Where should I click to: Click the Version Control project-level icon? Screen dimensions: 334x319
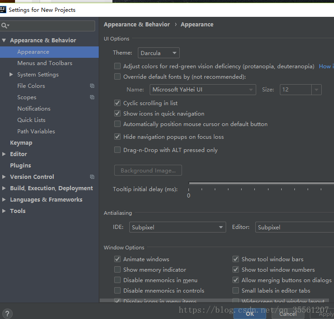click(92, 177)
